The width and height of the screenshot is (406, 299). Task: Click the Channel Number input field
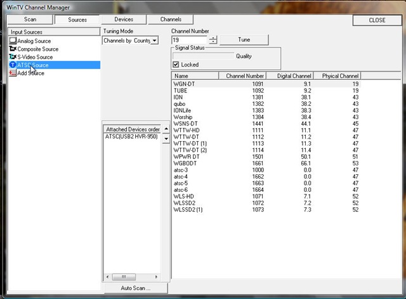[189, 40]
